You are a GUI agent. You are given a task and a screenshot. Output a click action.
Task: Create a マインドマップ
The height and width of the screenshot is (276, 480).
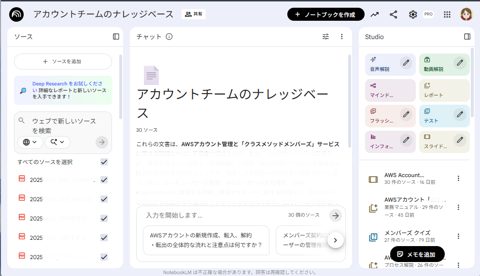(x=390, y=90)
